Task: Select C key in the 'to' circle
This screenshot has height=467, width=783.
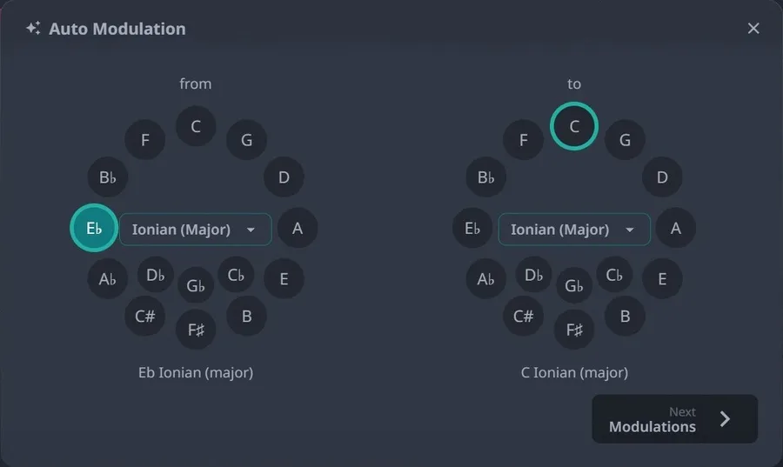Action: [x=574, y=126]
